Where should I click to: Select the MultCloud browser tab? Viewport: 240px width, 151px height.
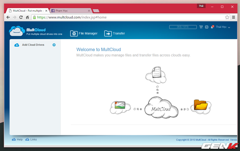(x=26, y=11)
